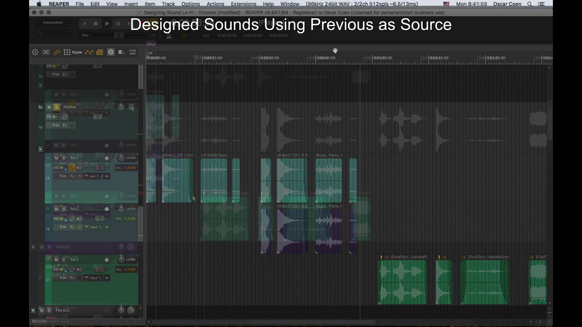Open Fx chain of fxA 3 track
The width and height of the screenshot is (582, 327).
[72, 278]
